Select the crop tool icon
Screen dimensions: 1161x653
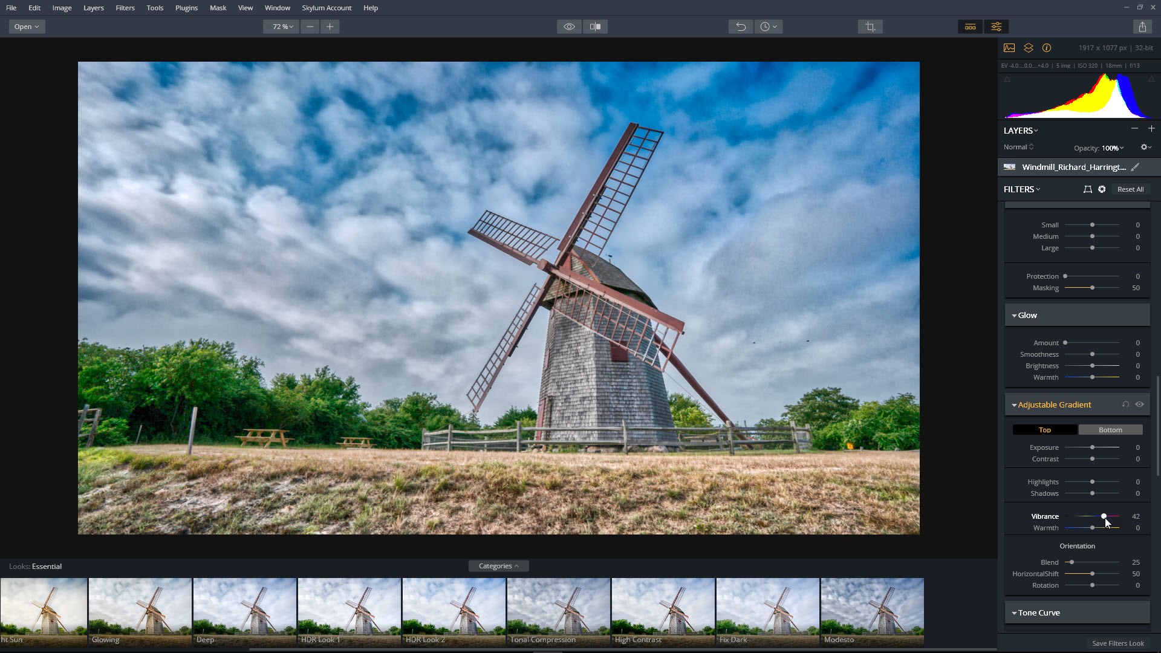870,27
